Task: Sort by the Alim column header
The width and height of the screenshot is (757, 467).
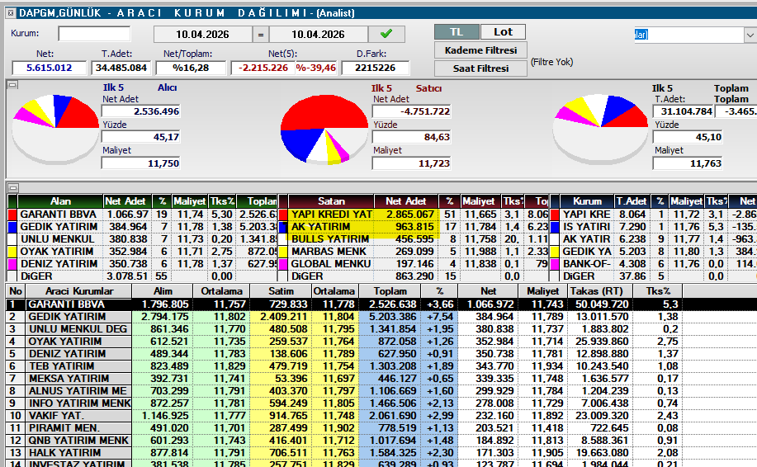Action: point(163,291)
